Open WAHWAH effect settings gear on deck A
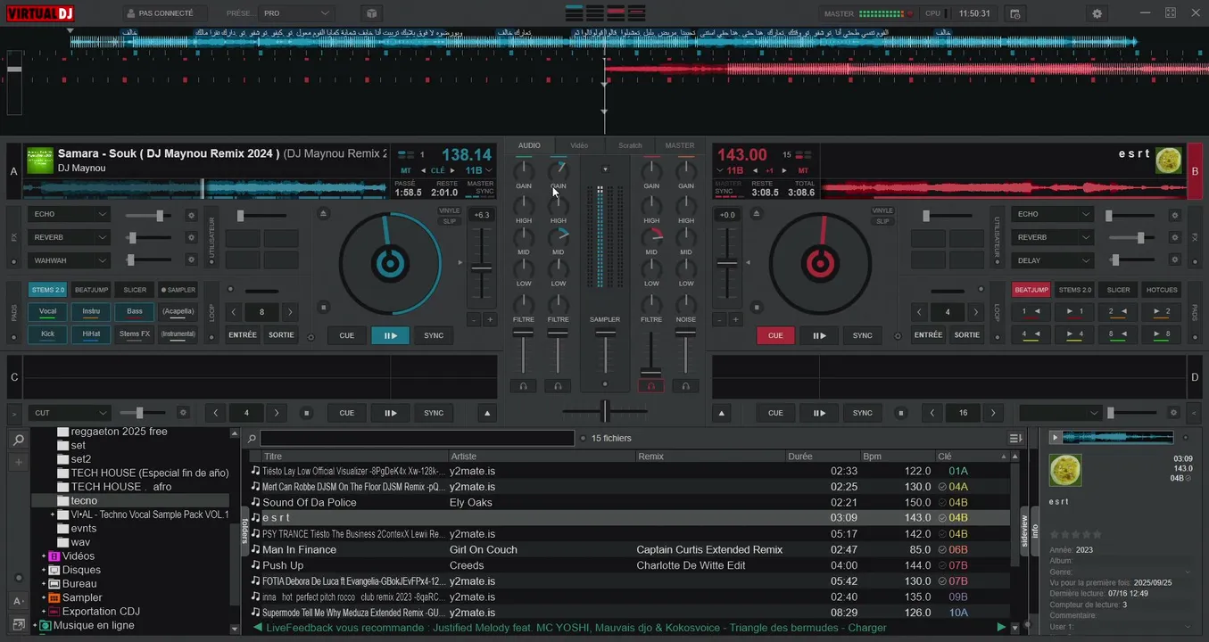Image resolution: width=1209 pixels, height=642 pixels. tap(190, 260)
